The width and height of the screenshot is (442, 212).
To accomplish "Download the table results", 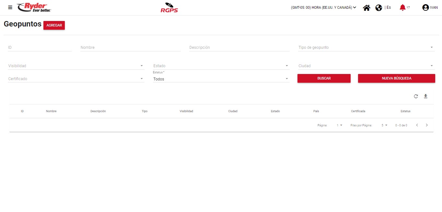I will coord(426,96).
